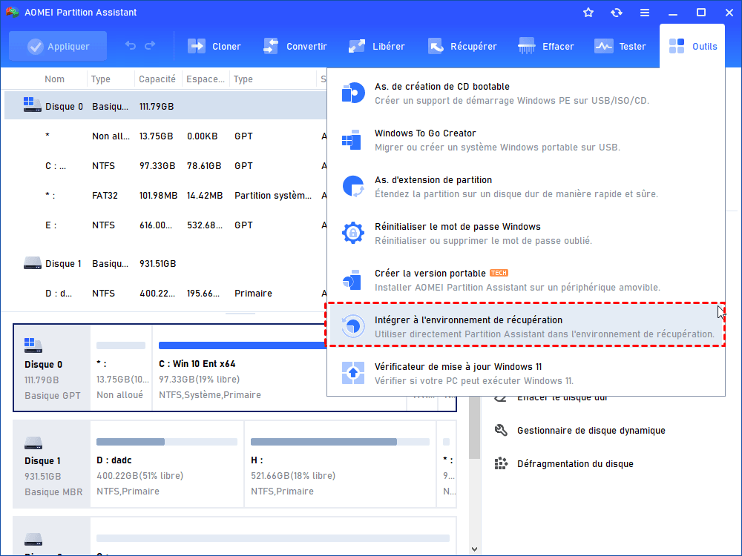Screen dimensions: 742x556
Task: Select D: dadc partition block
Action: coord(167,464)
